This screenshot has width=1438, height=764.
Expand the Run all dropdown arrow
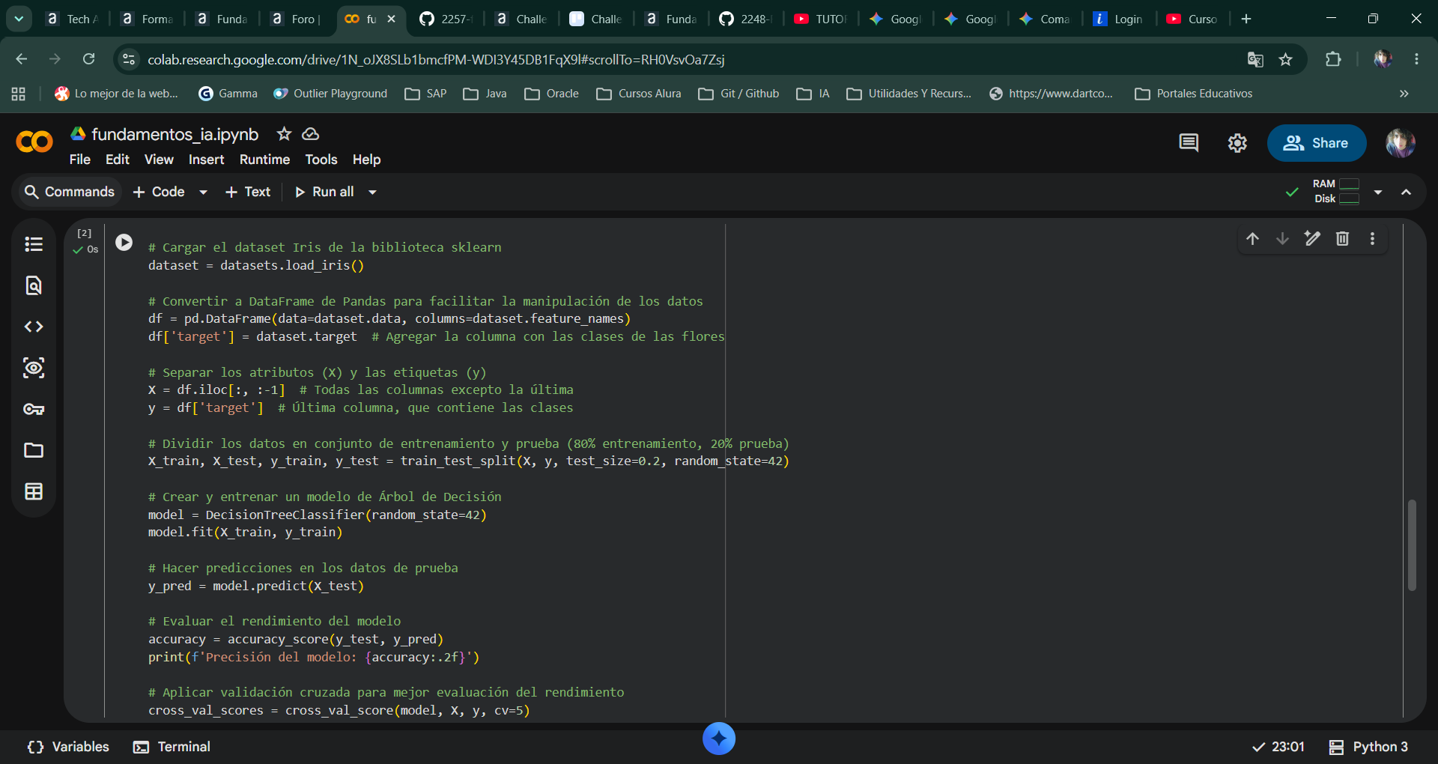(x=372, y=192)
